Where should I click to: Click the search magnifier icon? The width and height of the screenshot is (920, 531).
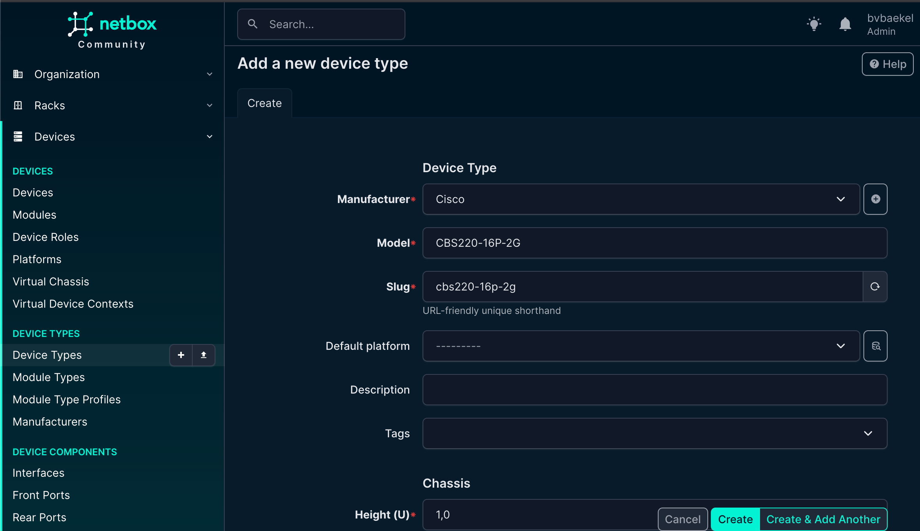click(253, 24)
